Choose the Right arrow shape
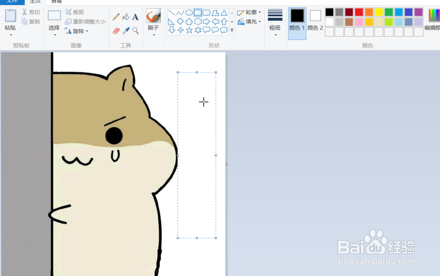The height and width of the screenshot is (276, 440). pos(206,22)
